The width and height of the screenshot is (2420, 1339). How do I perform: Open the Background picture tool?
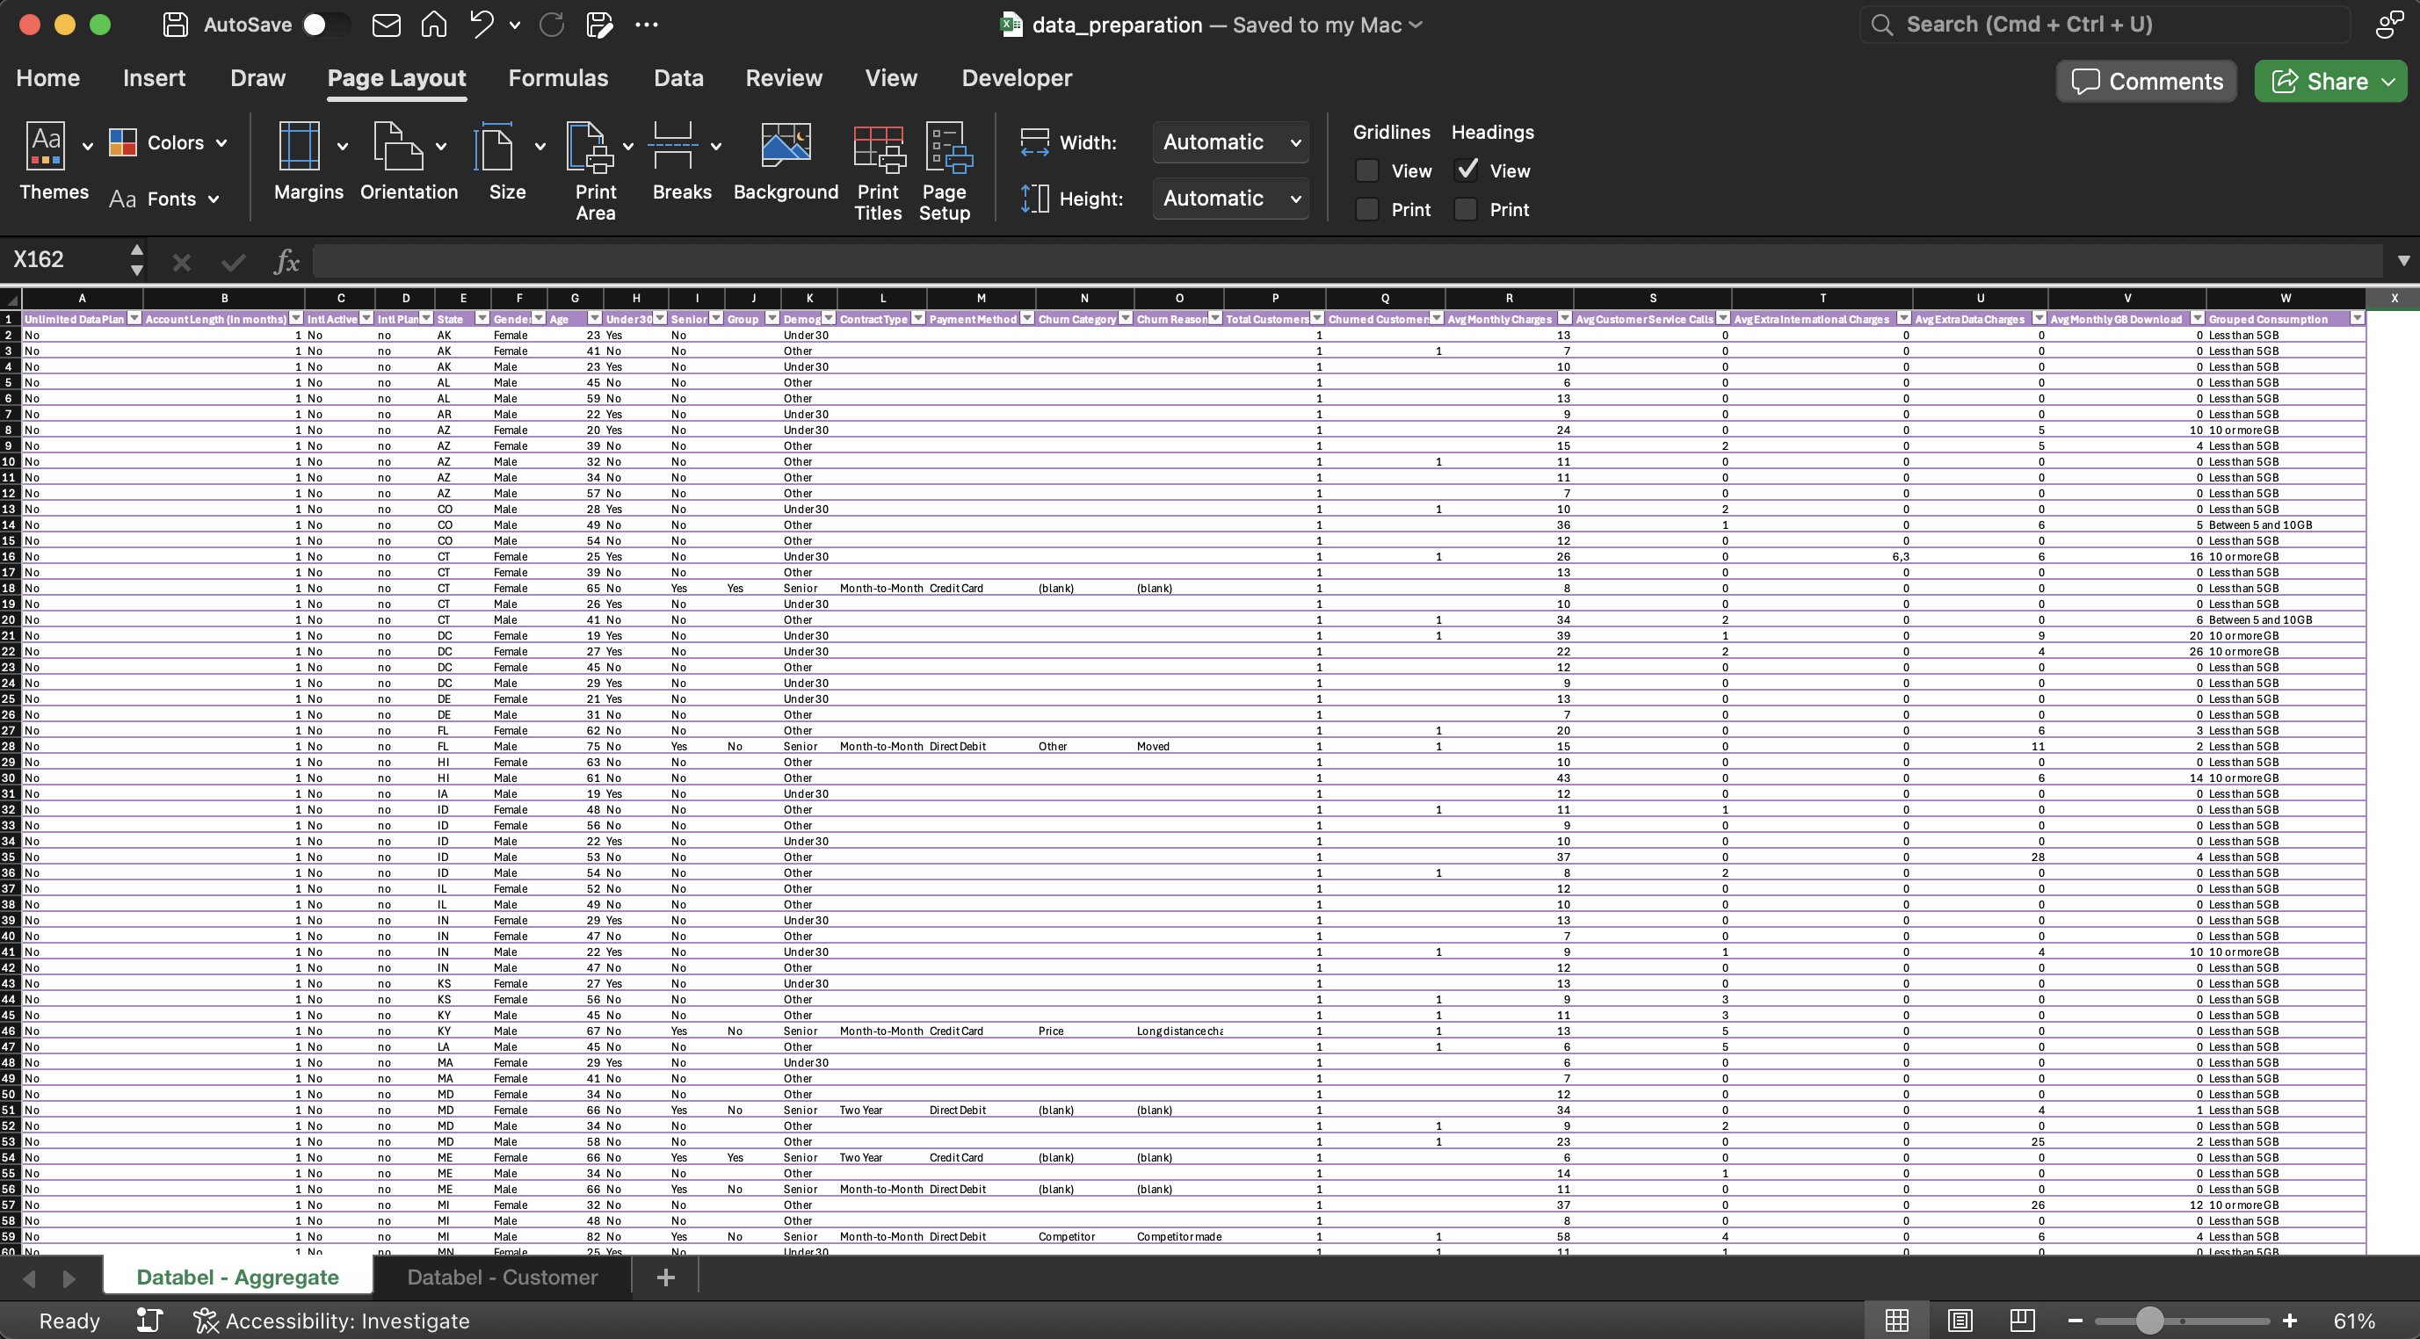click(786, 167)
